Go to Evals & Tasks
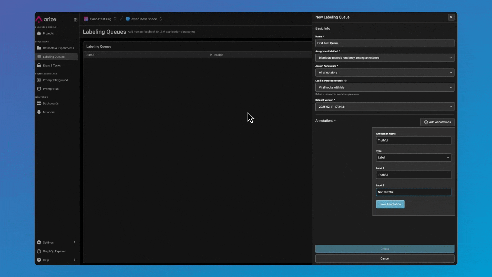Image resolution: width=492 pixels, height=277 pixels. coord(52,66)
